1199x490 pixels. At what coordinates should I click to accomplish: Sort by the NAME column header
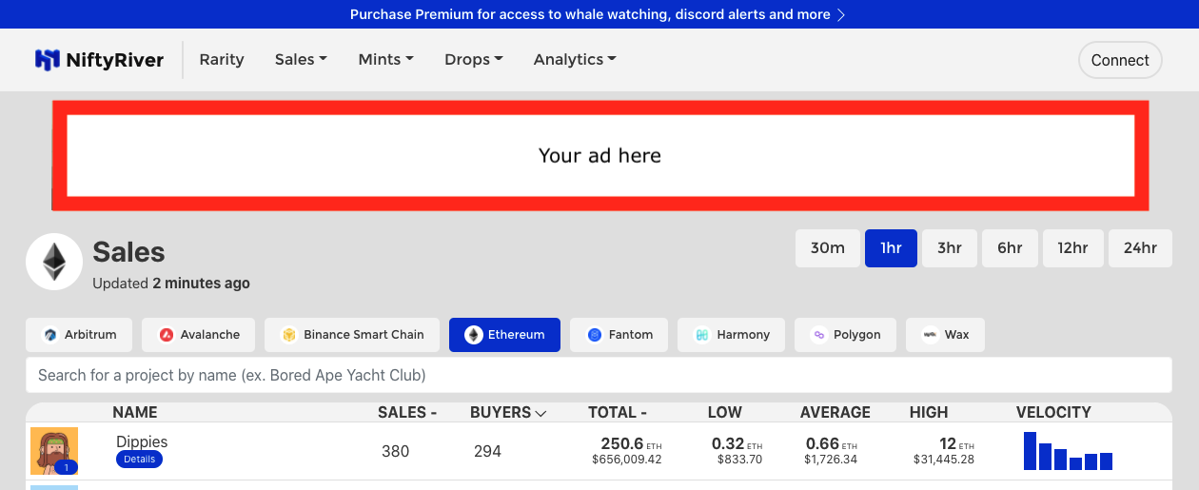coord(135,413)
